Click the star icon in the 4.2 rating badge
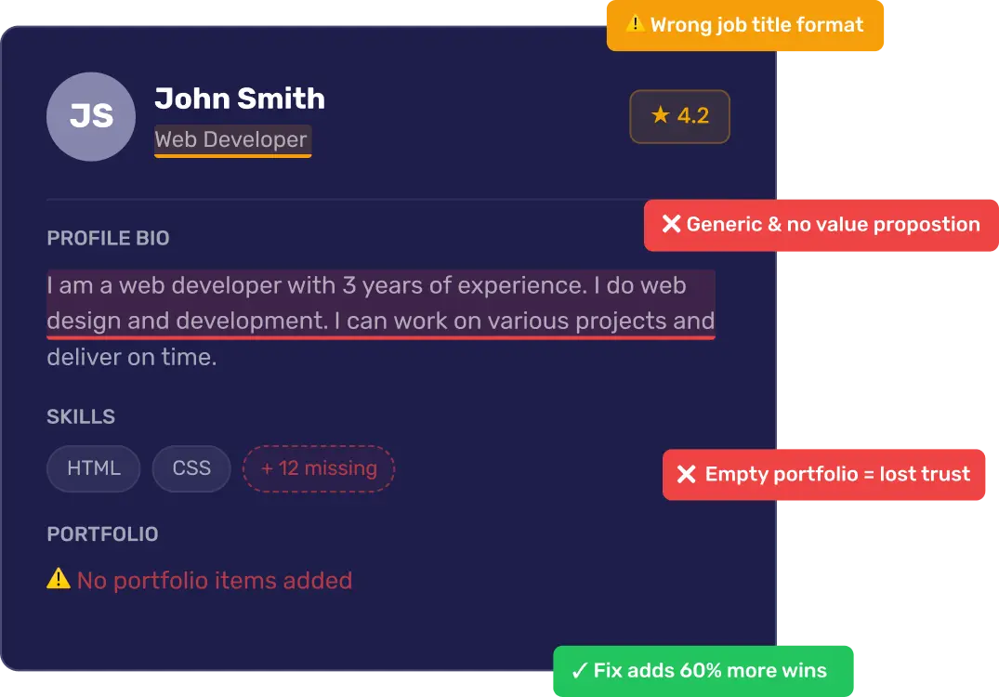The height and width of the screenshot is (697, 999). tap(661, 116)
